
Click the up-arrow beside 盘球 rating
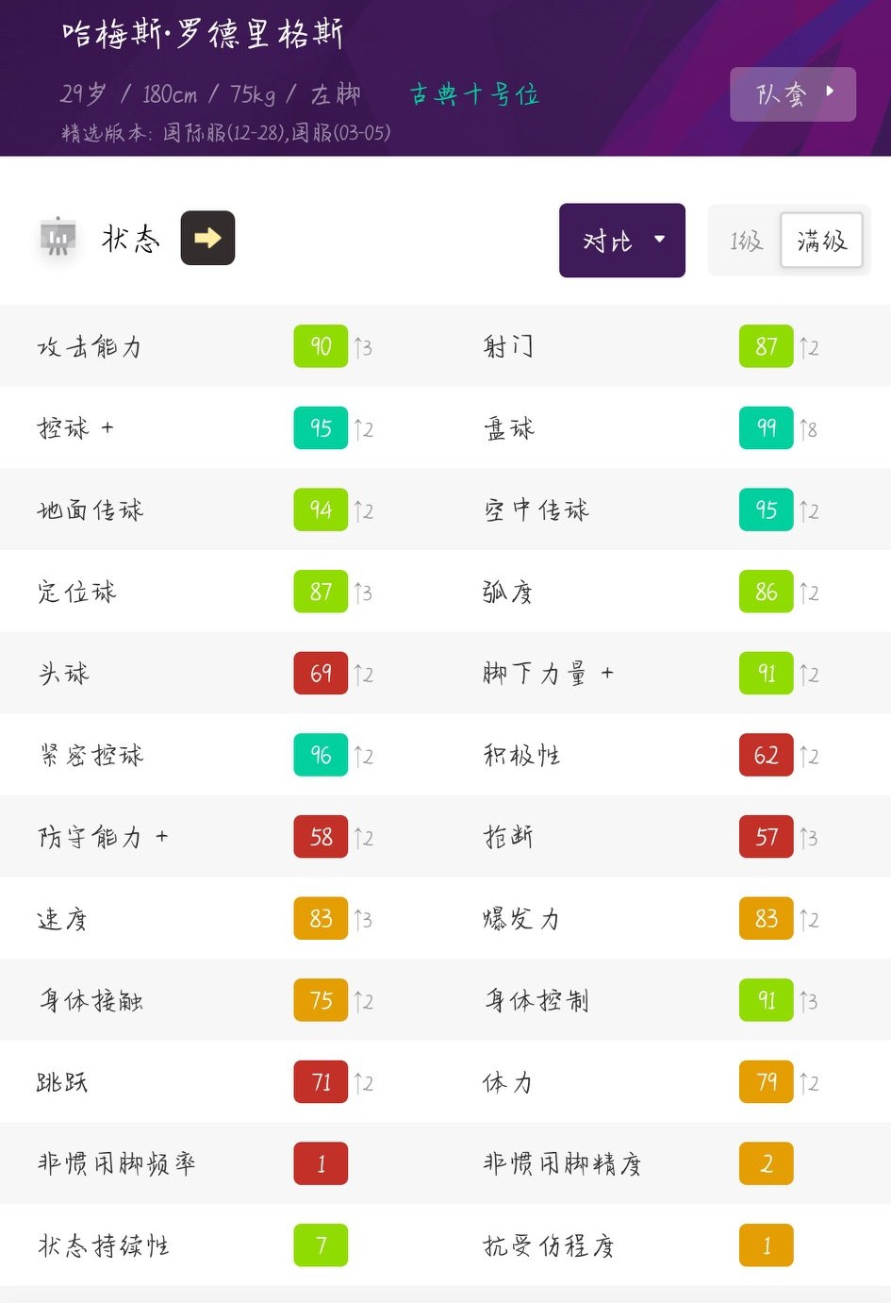808,429
